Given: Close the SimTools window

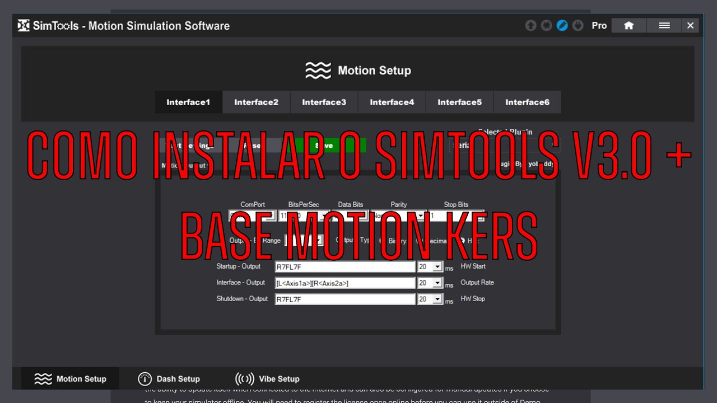Looking at the screenshot, I should pos(691,26).
